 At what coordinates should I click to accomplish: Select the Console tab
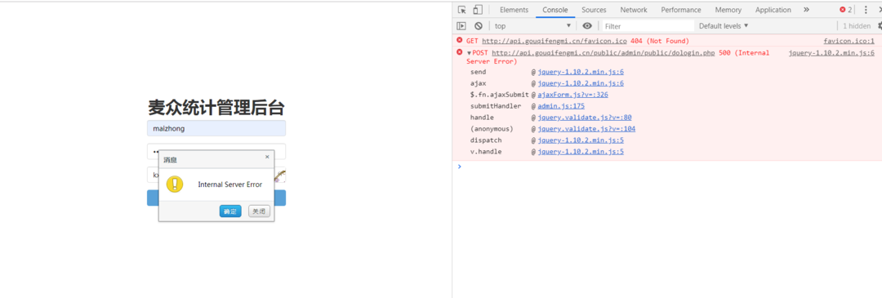pos(555,10)
